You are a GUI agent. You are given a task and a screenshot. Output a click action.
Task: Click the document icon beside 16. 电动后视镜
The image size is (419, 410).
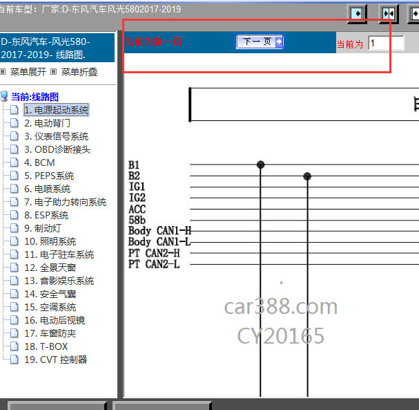click(14, 320)
